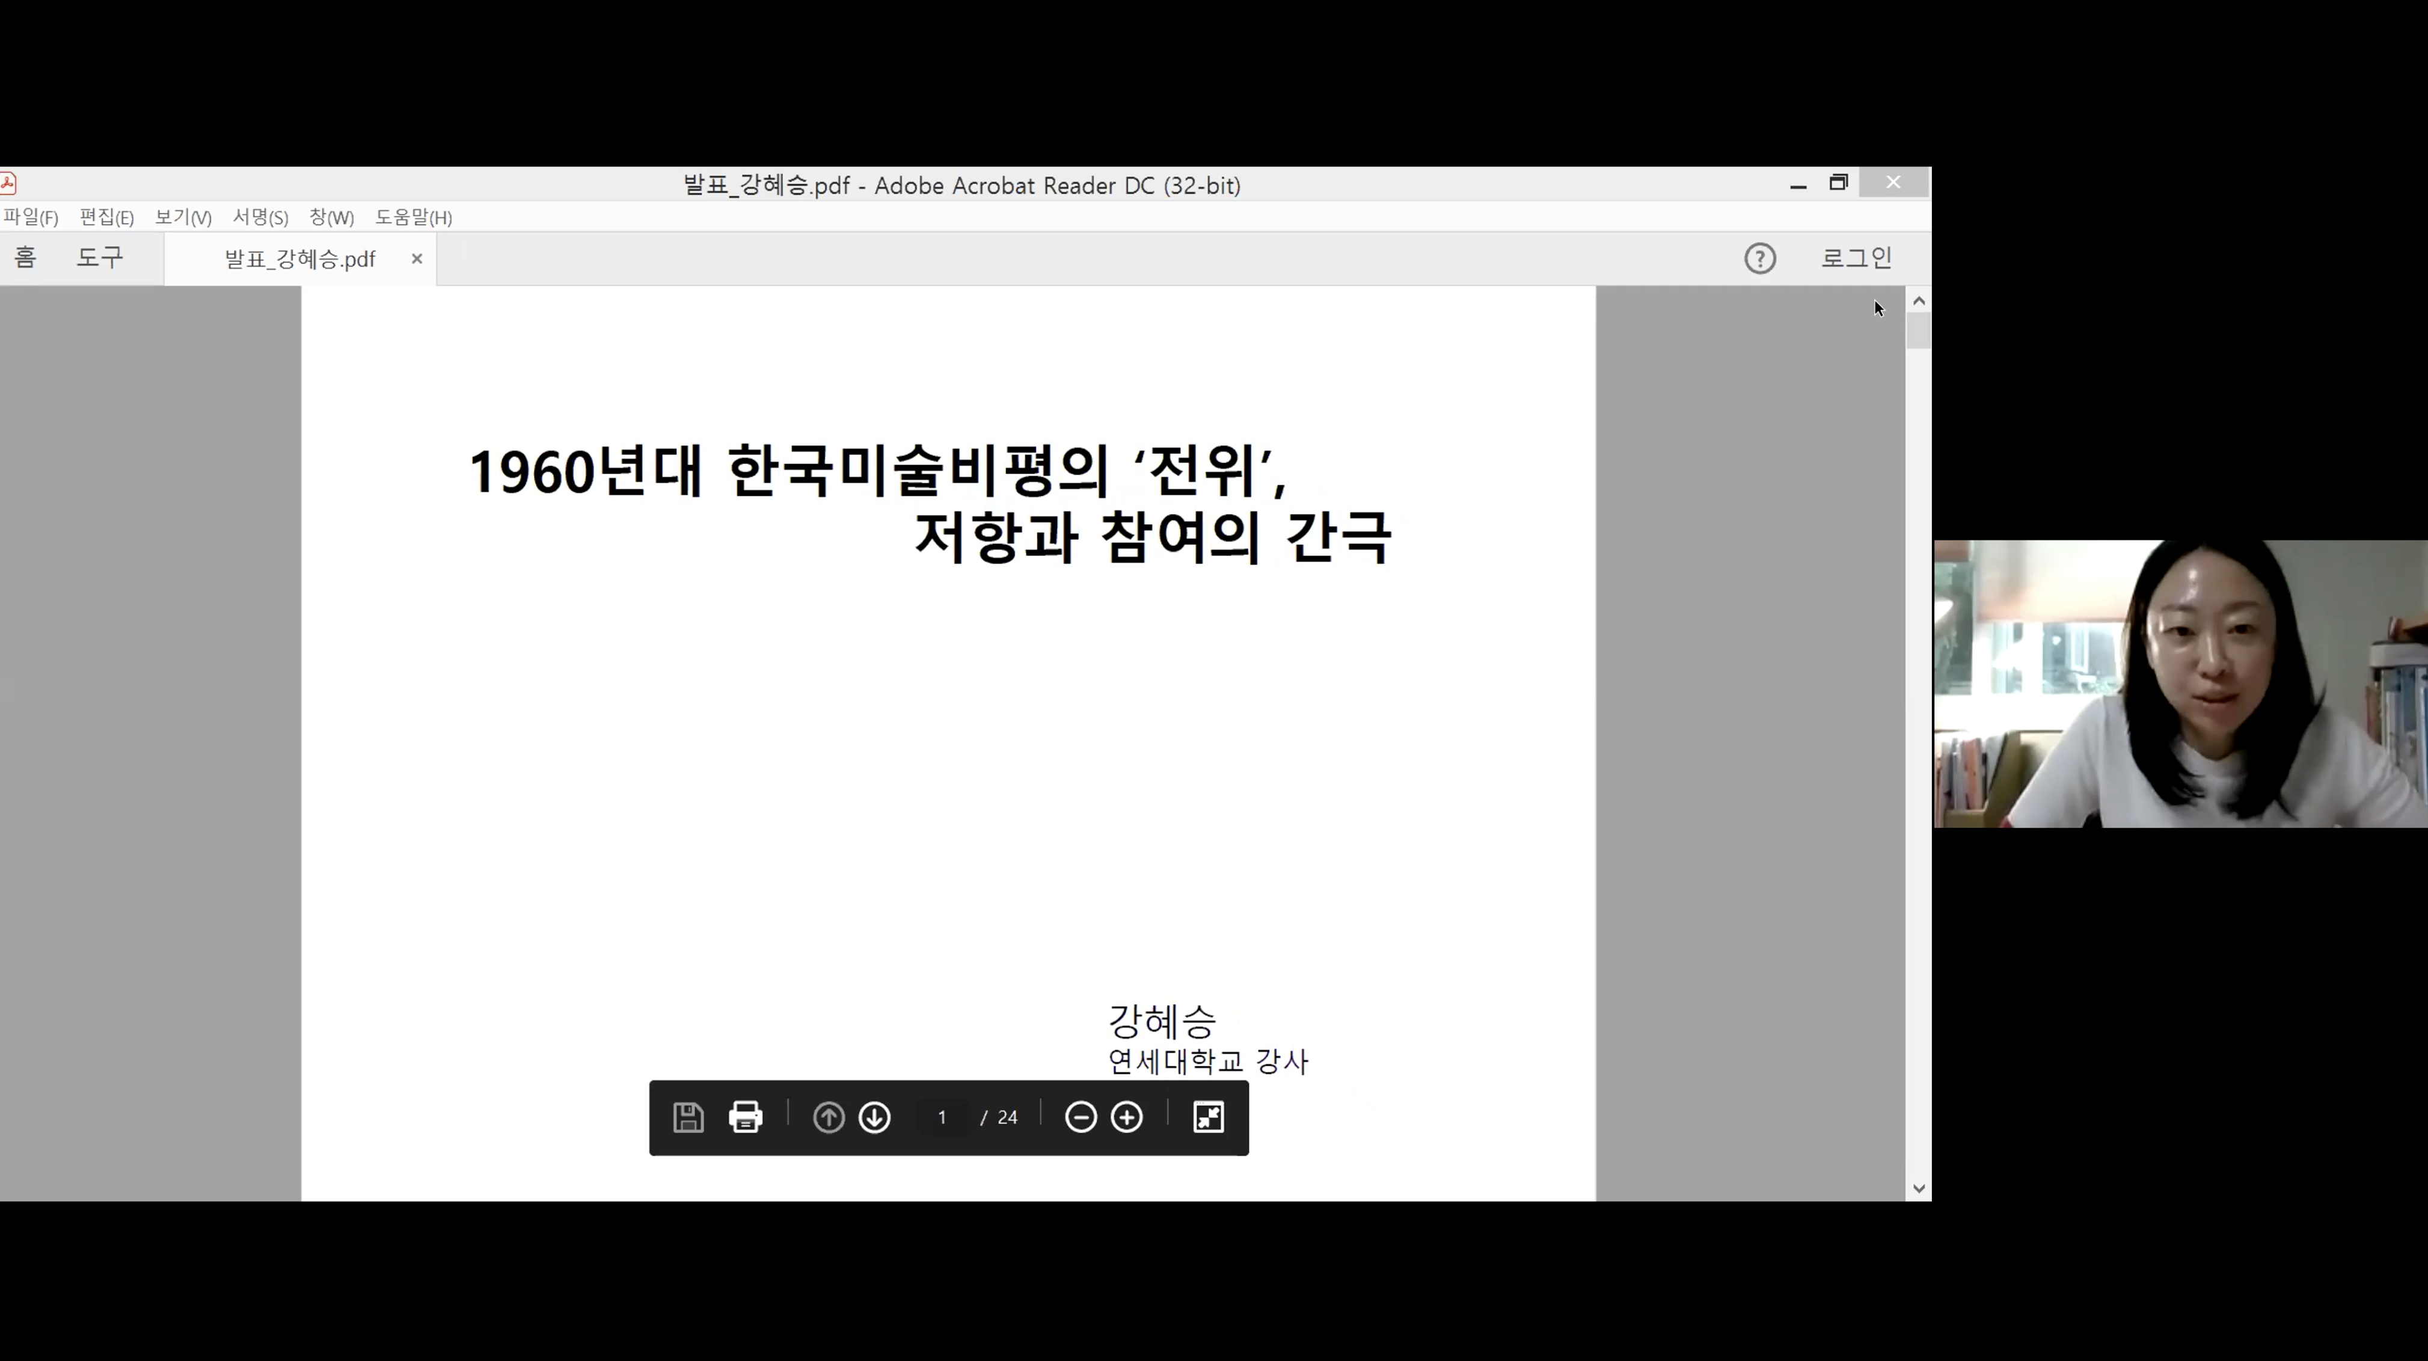Toggle full-screen fit view icon
Screen dimensions: 2428x1361
tap(1209, 1117)
